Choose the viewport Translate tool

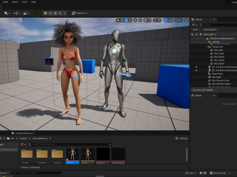click(x=122, y=20)
